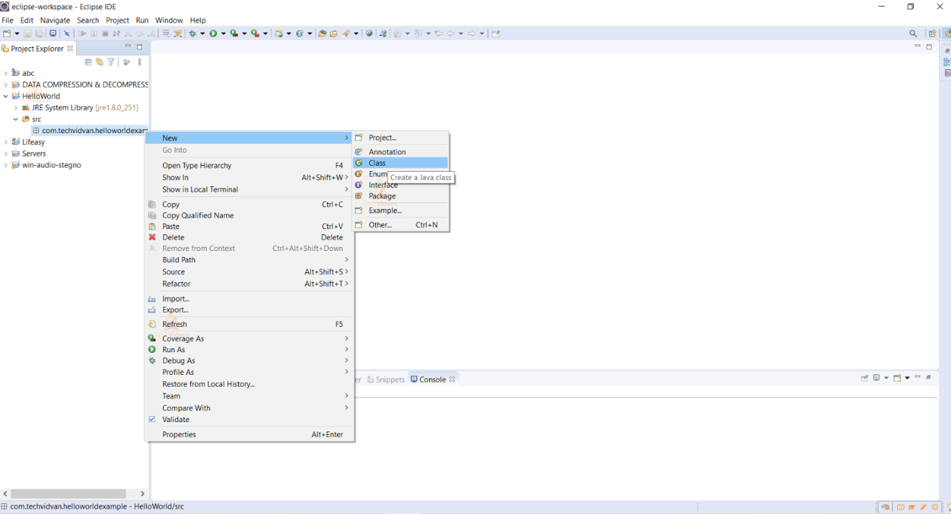Click the Pin Console icon
The width and height of the screenshot is (951, 514).
click(x=864, y=378)
